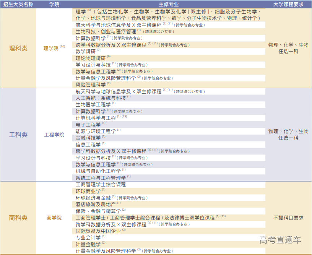Select the 主修专业 column header

(169, 4)
